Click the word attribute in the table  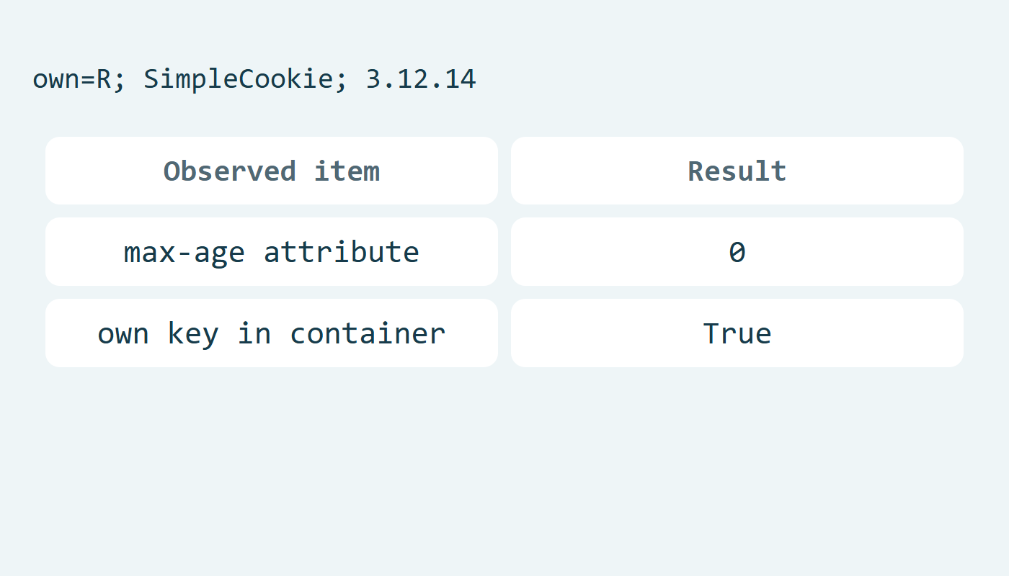[342, 252]
